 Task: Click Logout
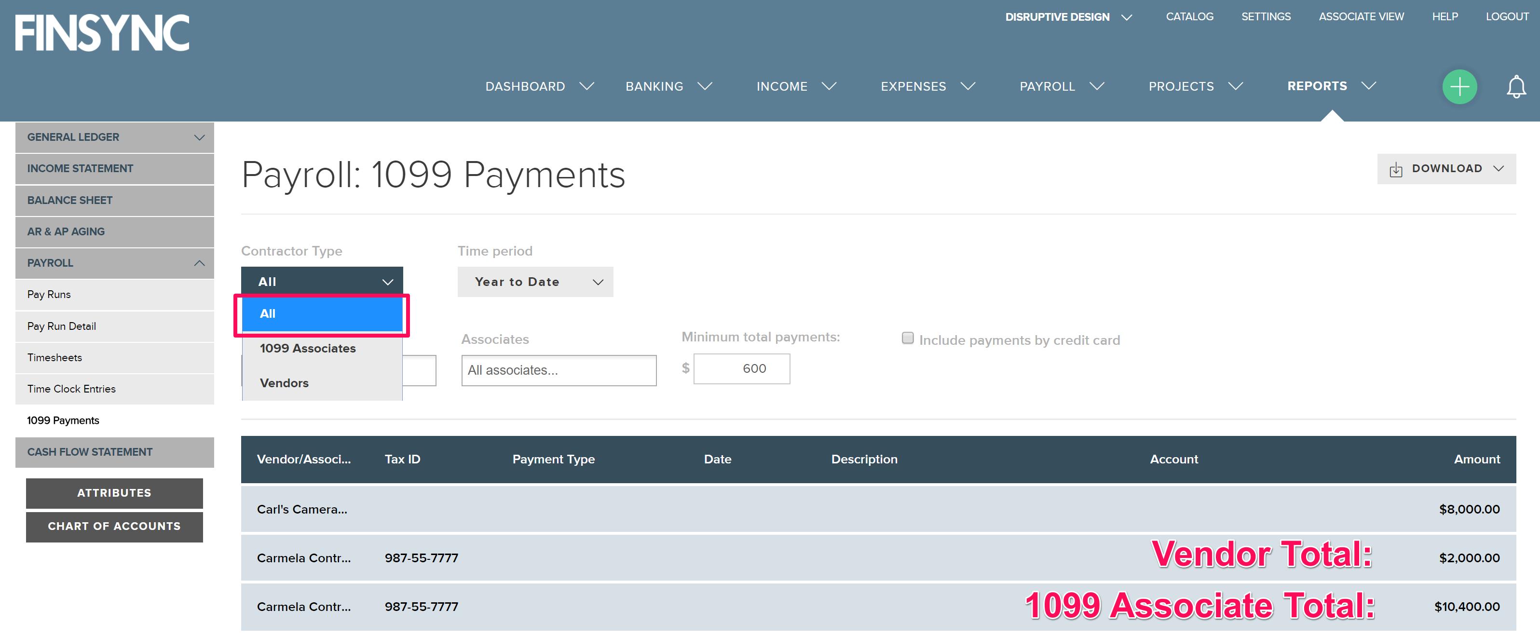pos(1507,17)
